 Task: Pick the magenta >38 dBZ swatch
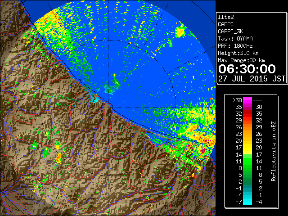247,100
